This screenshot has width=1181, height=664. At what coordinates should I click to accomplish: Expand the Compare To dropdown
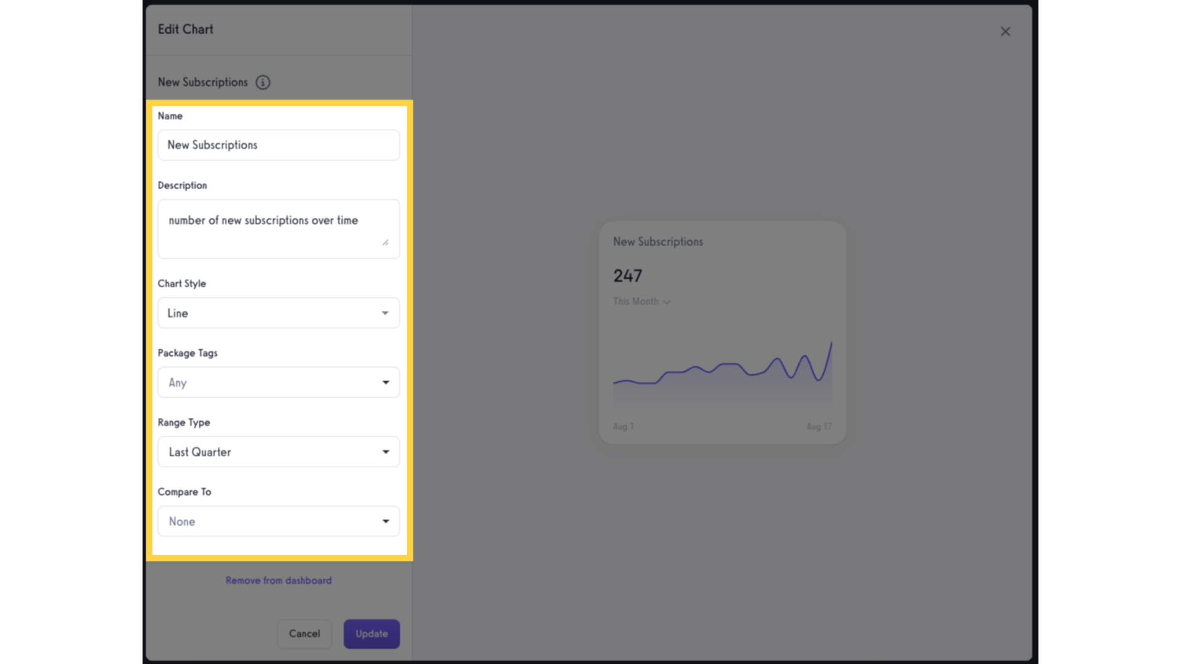(x=279, y=521)
